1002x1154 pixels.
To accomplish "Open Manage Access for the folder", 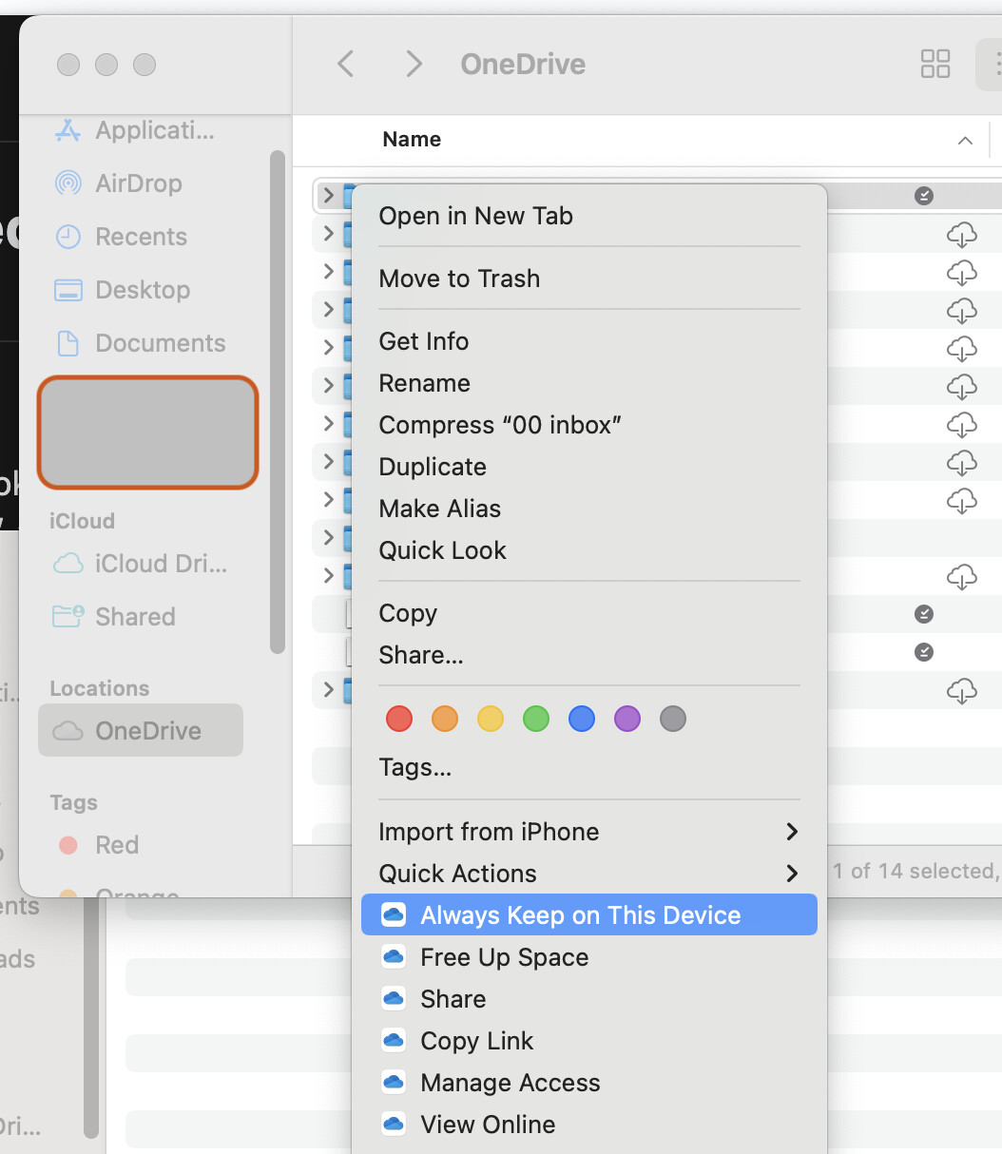I will [x=589, y=1083].
